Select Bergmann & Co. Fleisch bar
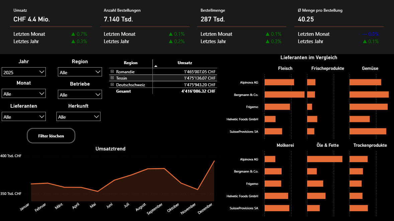 284,95
